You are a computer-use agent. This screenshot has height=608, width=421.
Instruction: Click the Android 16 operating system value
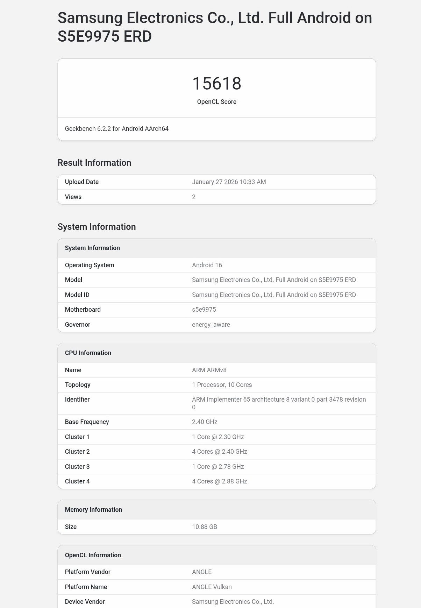point(207,265)
